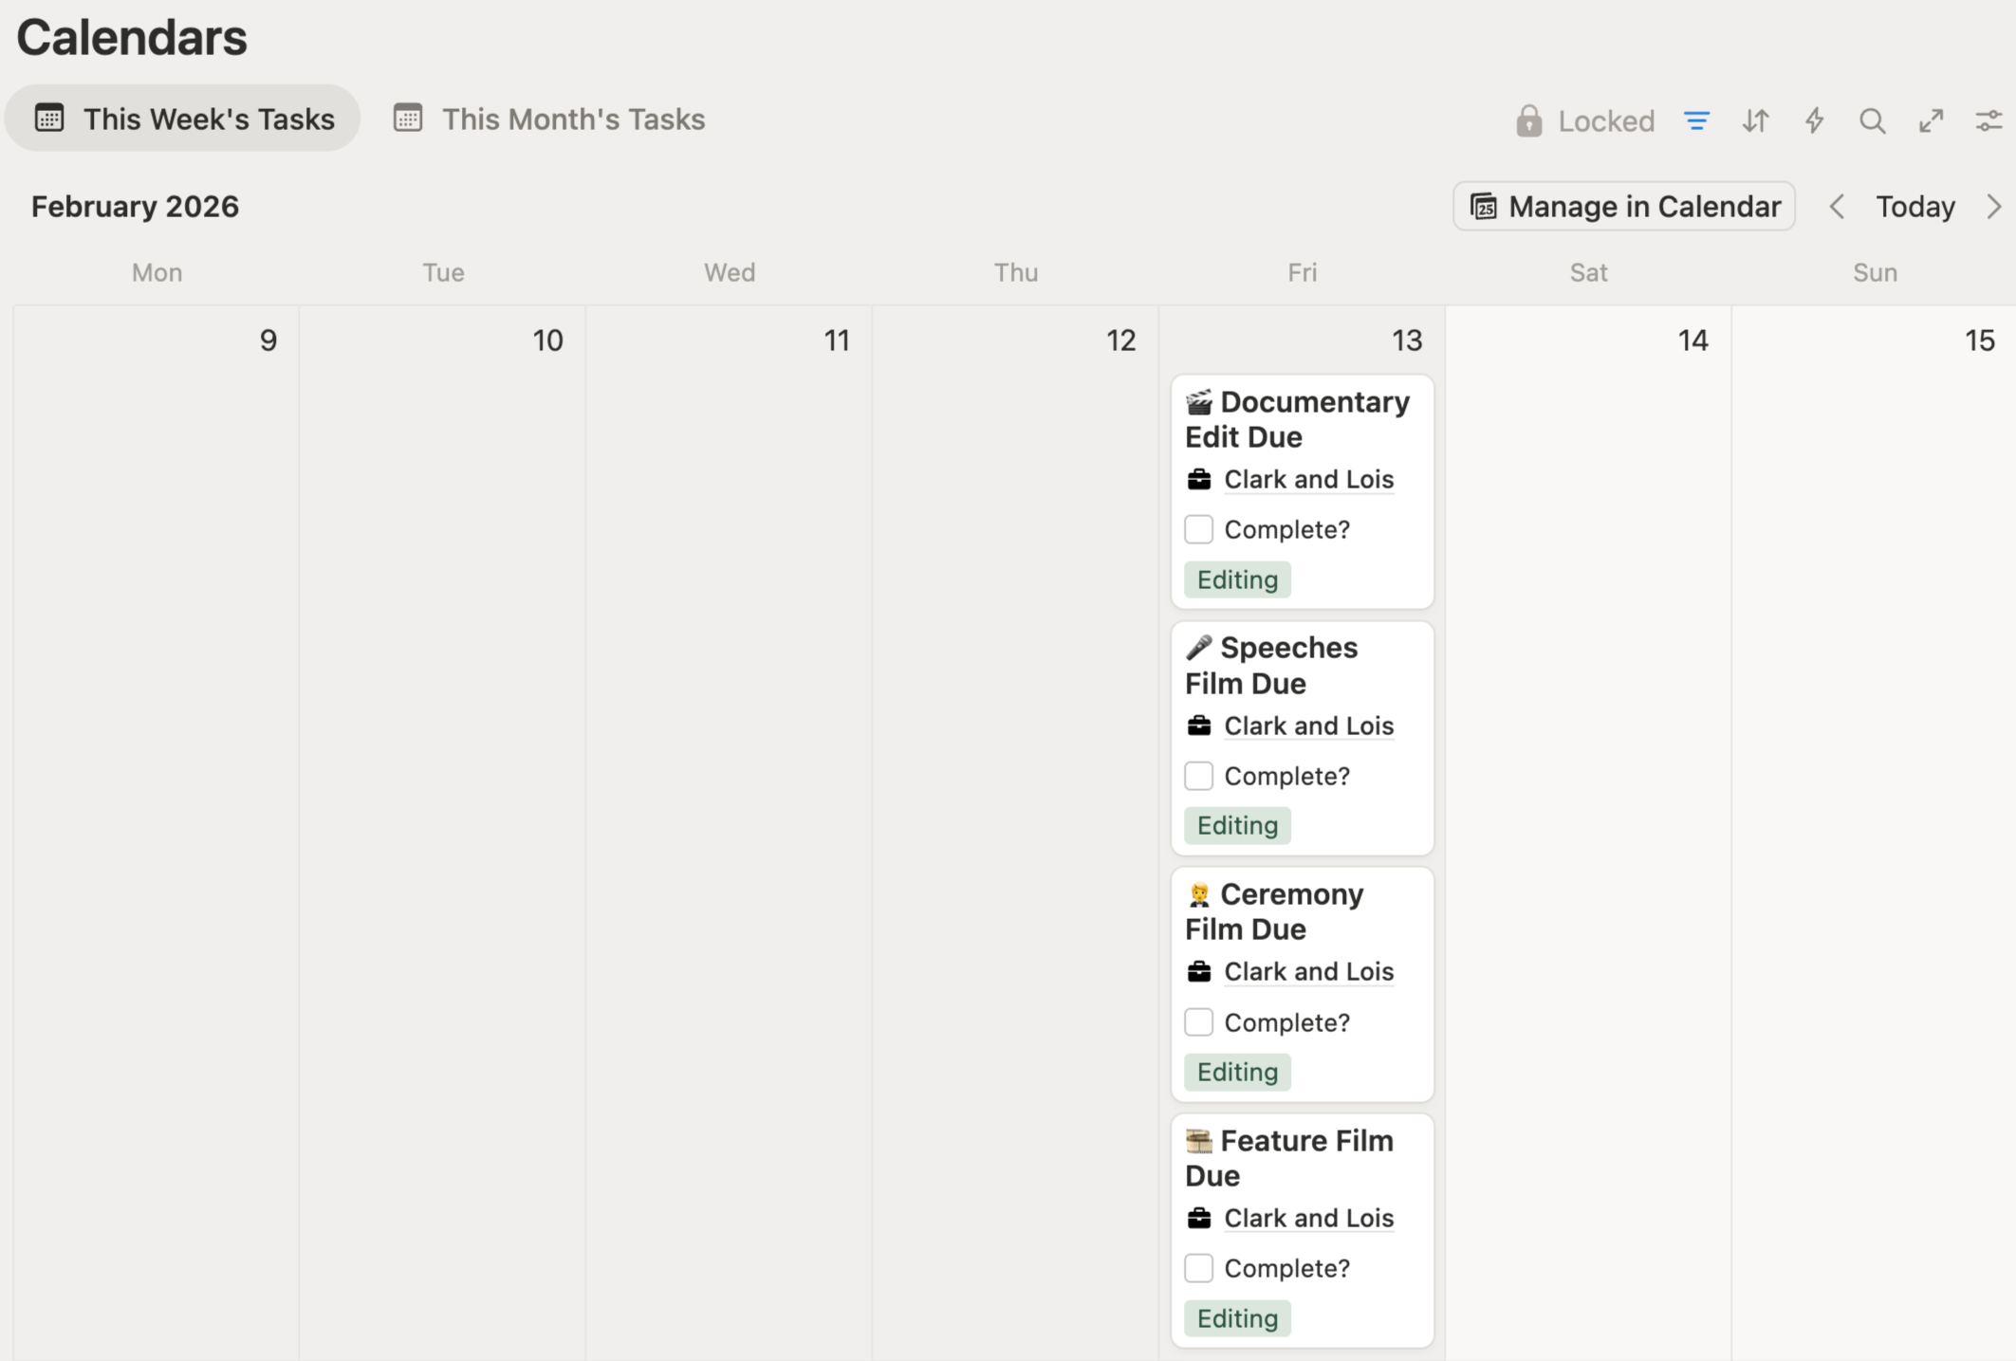Click Editing tag on Speeches Film card

1237,825
